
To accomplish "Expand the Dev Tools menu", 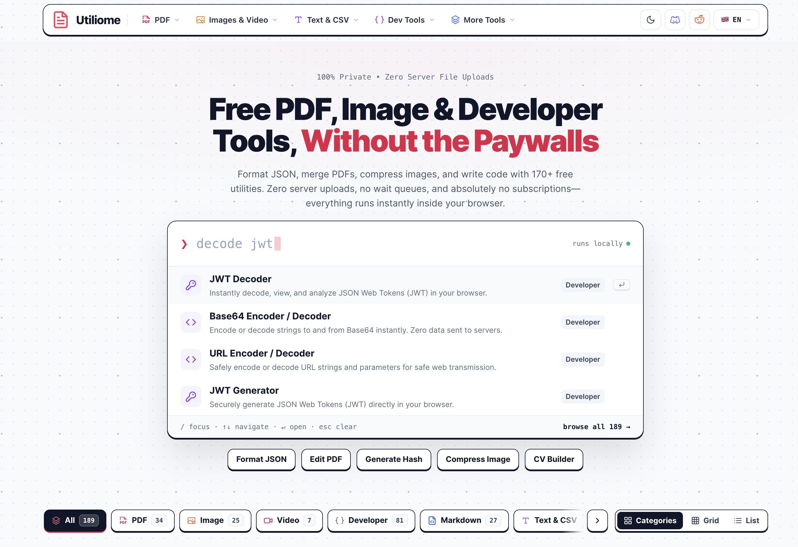I will [405, 20].
